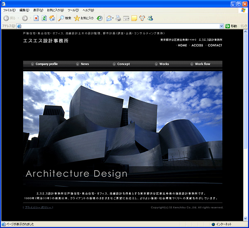This screenshot has height=228, width=249.
Task: Open the ツール(T) menu
Action: 73,10
